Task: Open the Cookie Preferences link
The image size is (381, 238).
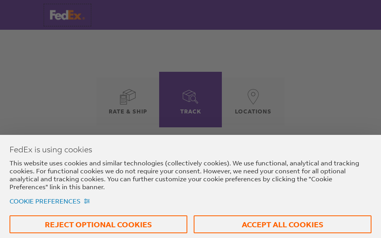Action: (45, 202)
